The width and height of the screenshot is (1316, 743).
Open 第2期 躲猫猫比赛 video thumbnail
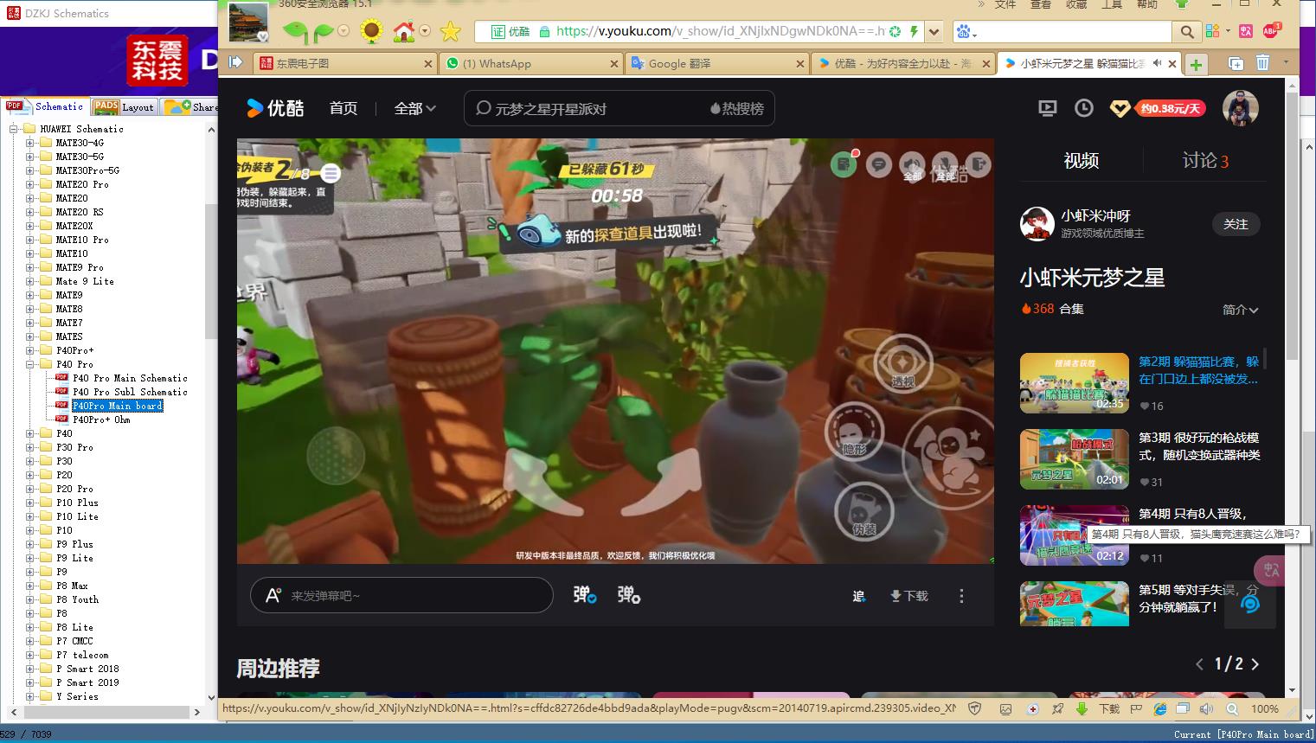(1075, 383)
